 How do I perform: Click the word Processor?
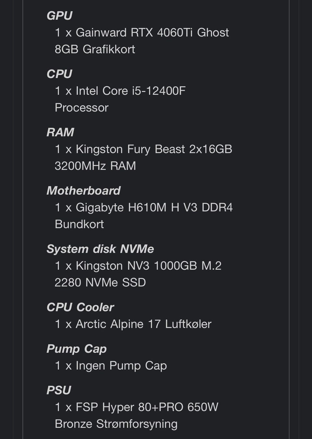(82, 108)
